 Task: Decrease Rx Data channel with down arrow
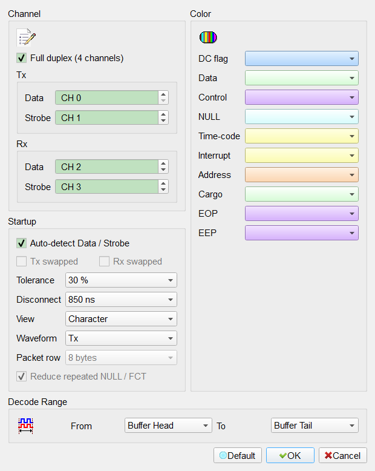tap(163, 170)
